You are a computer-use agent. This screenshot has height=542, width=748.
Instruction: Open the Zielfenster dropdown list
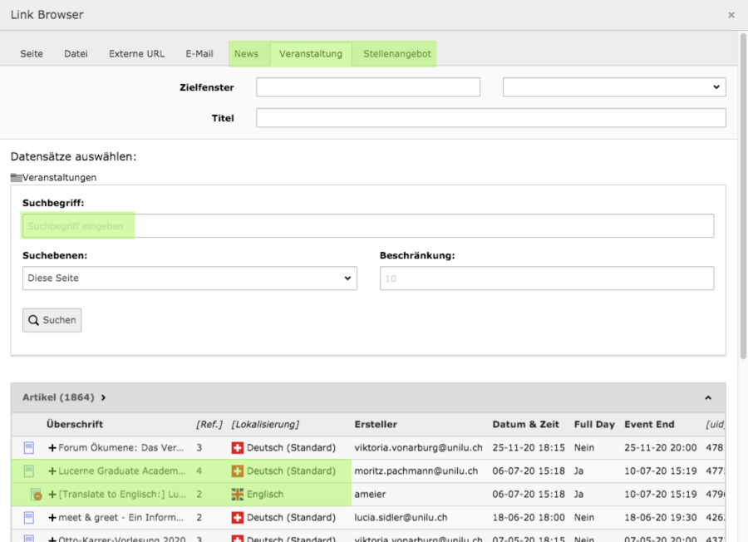tap(614, 87)
